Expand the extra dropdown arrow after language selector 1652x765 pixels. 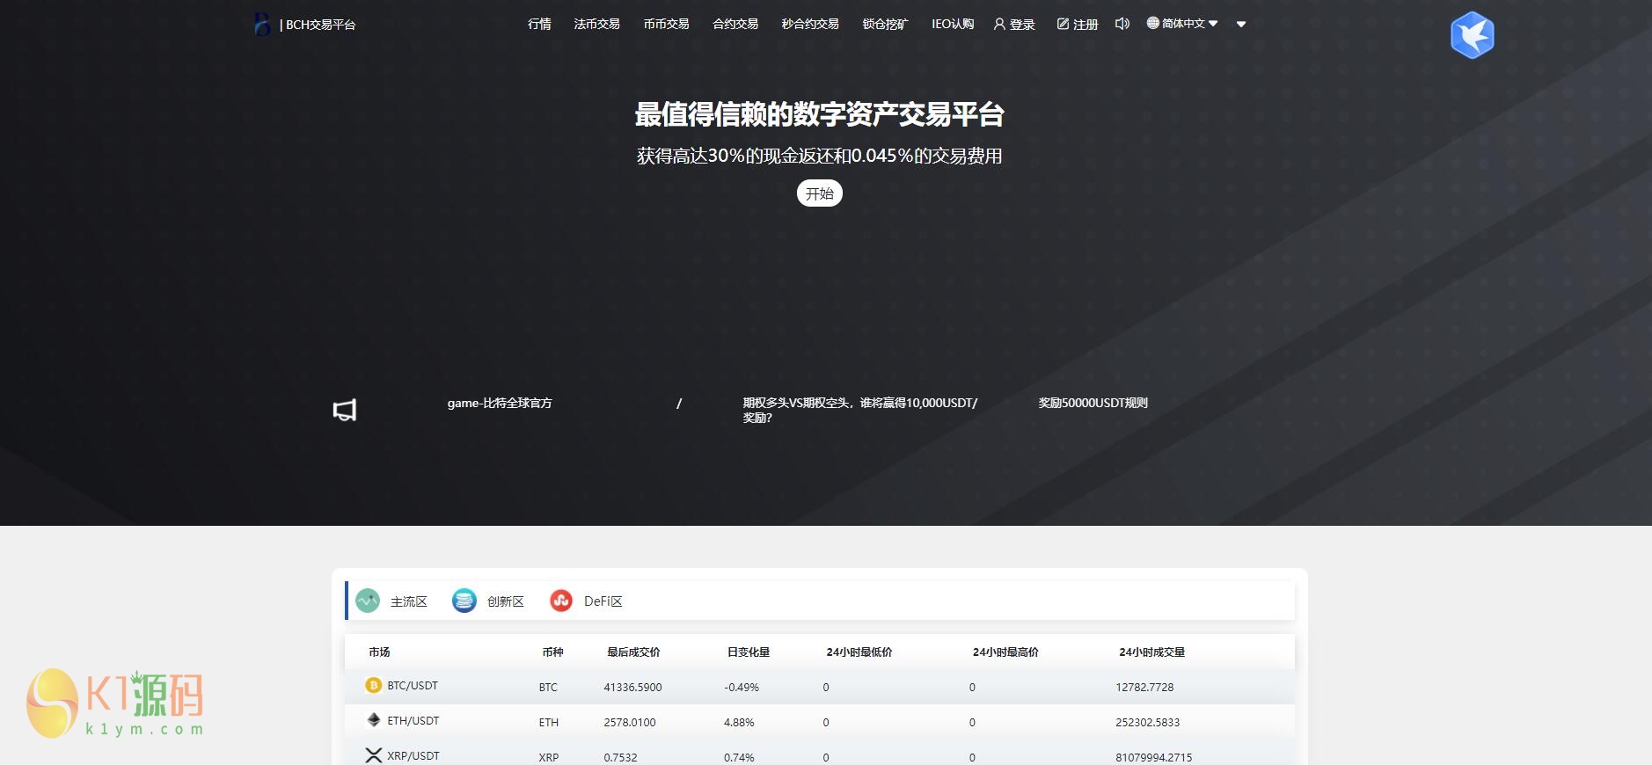(x=1241, y=25)
